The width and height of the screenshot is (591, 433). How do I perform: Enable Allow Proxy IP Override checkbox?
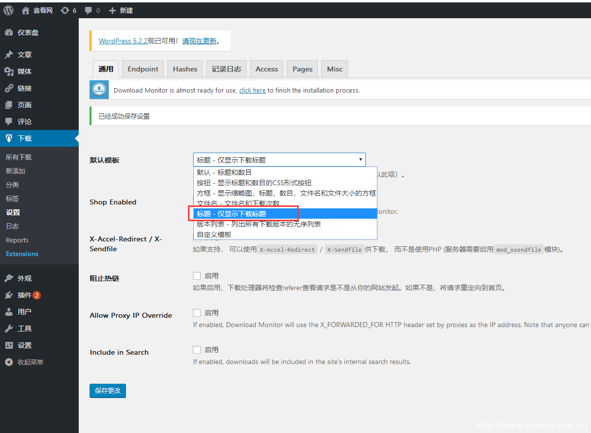tap(197, 313)
